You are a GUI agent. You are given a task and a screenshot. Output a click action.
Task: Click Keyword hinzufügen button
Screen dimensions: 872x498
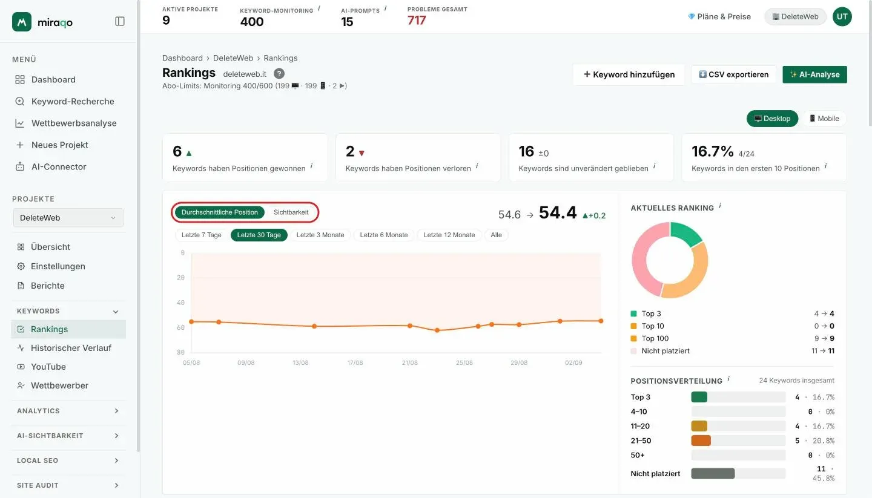coord(629,74)
